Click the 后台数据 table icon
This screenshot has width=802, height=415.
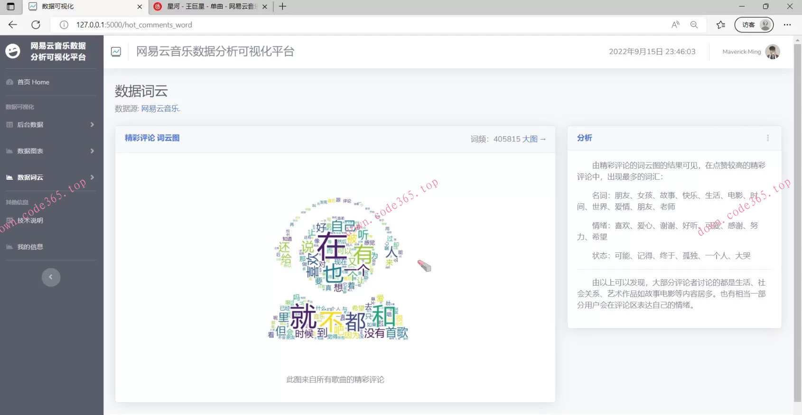(x=9, y=125)
